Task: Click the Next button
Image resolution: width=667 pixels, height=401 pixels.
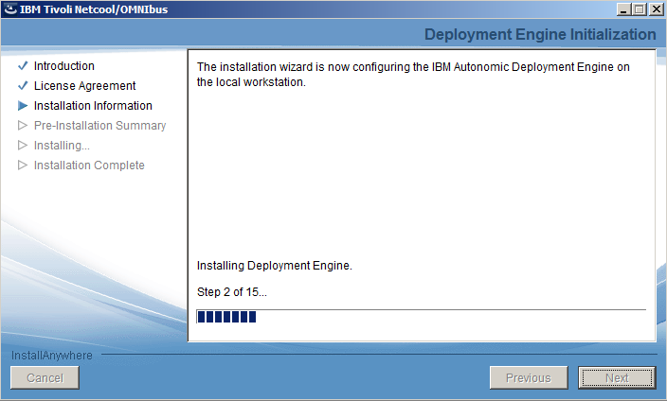Action: click(617, 377)
